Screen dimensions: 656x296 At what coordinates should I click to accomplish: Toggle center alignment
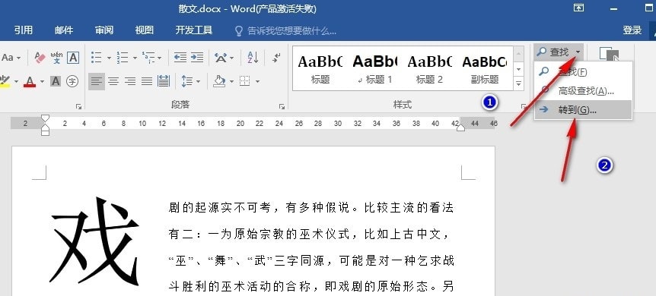point(113,81)
